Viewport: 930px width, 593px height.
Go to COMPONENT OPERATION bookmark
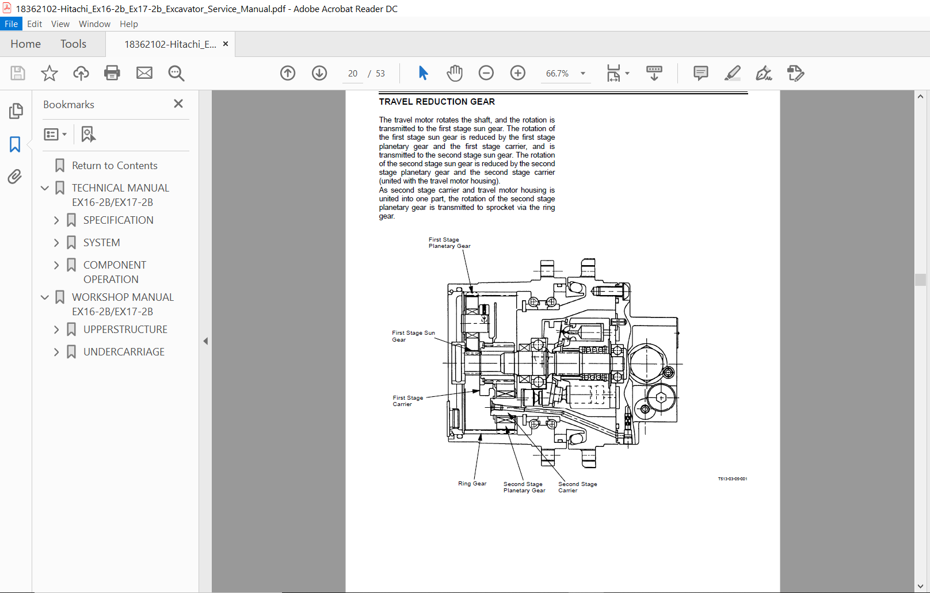(115, 272)
